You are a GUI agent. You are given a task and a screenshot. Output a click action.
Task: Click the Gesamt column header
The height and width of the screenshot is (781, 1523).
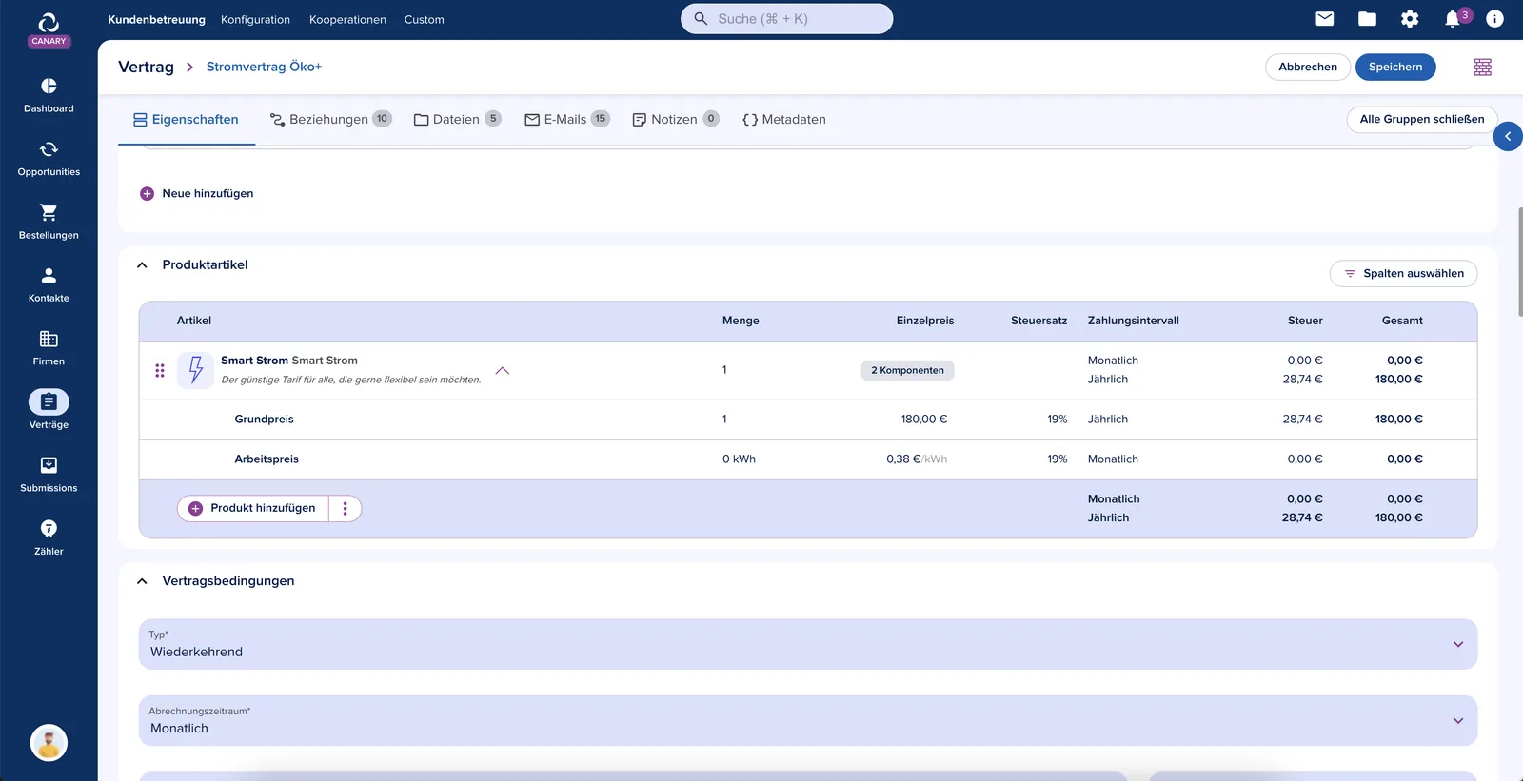point(1402,321)
